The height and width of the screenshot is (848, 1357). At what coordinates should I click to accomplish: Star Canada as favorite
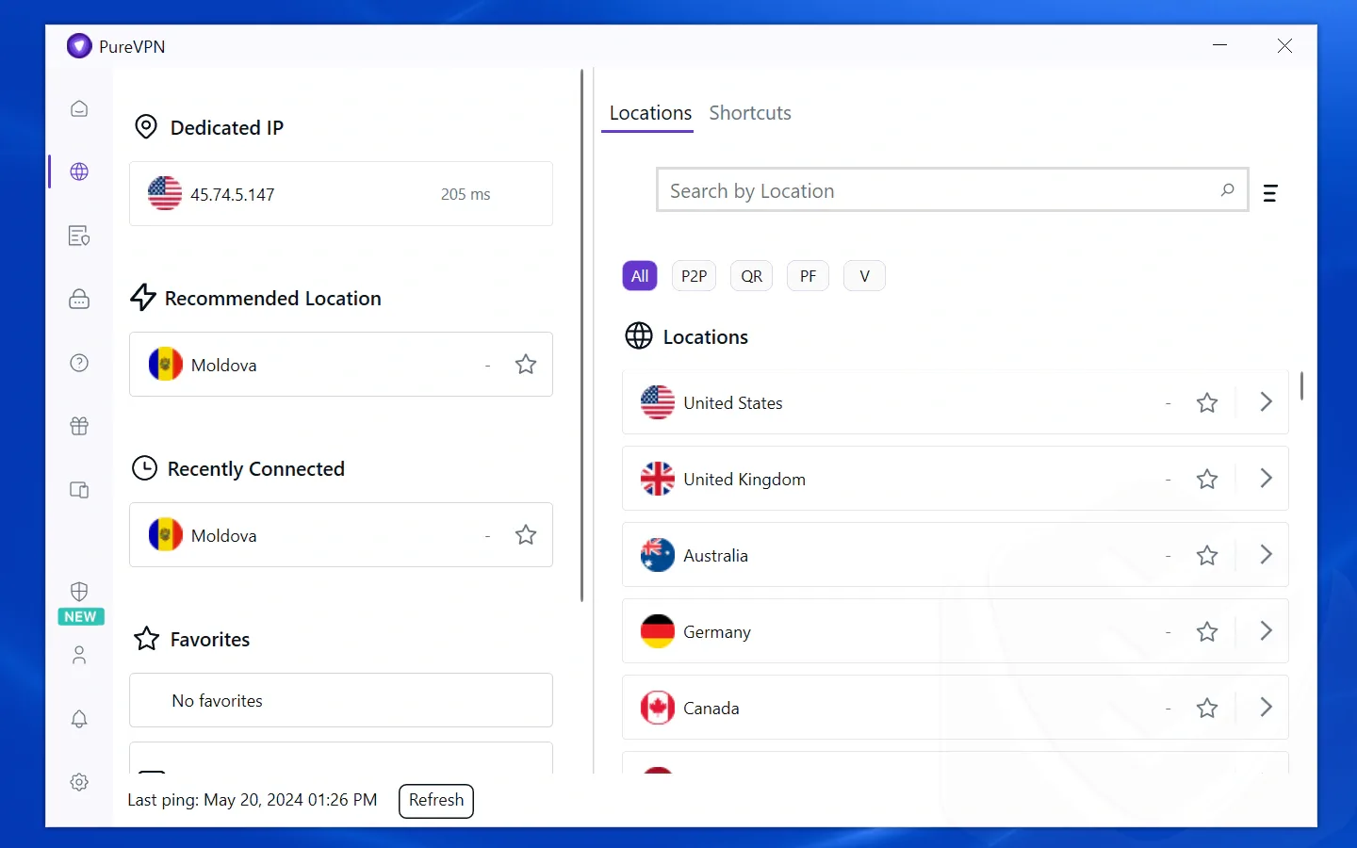1207,708
